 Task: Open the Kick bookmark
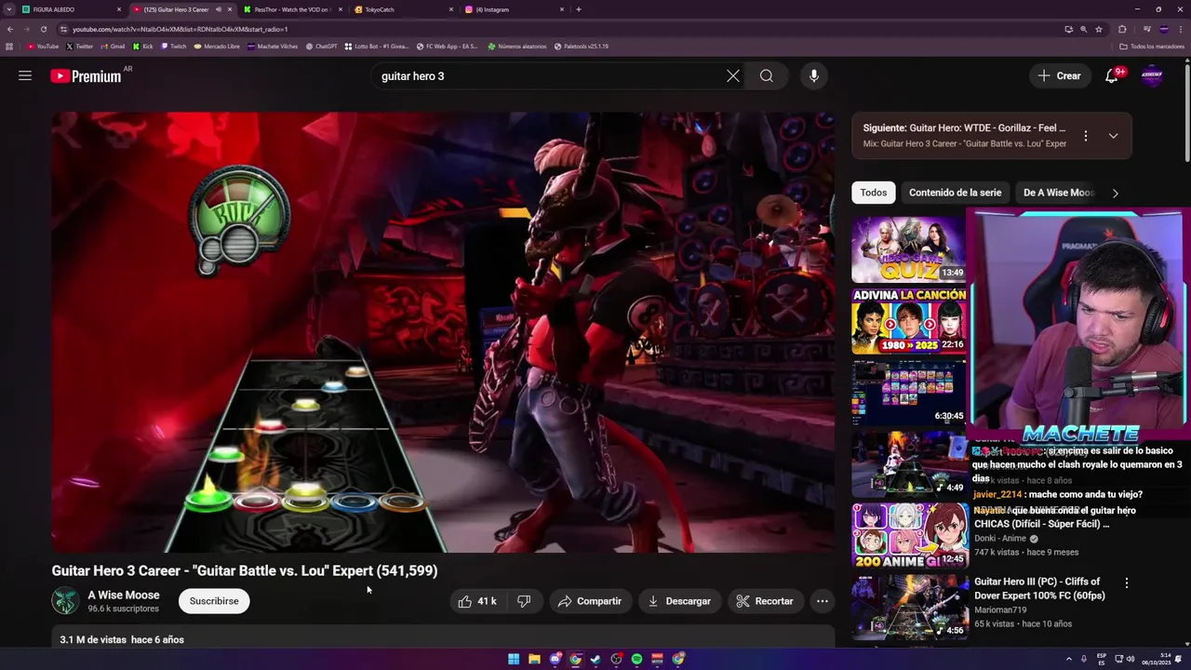143,46
